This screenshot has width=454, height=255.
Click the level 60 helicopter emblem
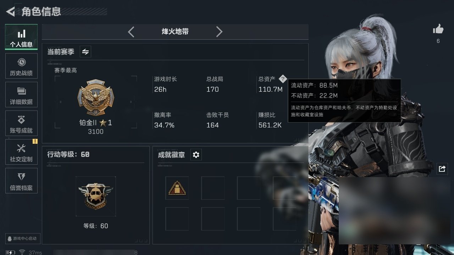(96, 196)
